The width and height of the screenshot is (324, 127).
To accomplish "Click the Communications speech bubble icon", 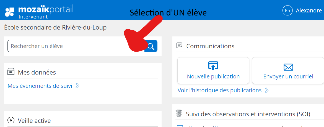I will click(x=179, y=45).
